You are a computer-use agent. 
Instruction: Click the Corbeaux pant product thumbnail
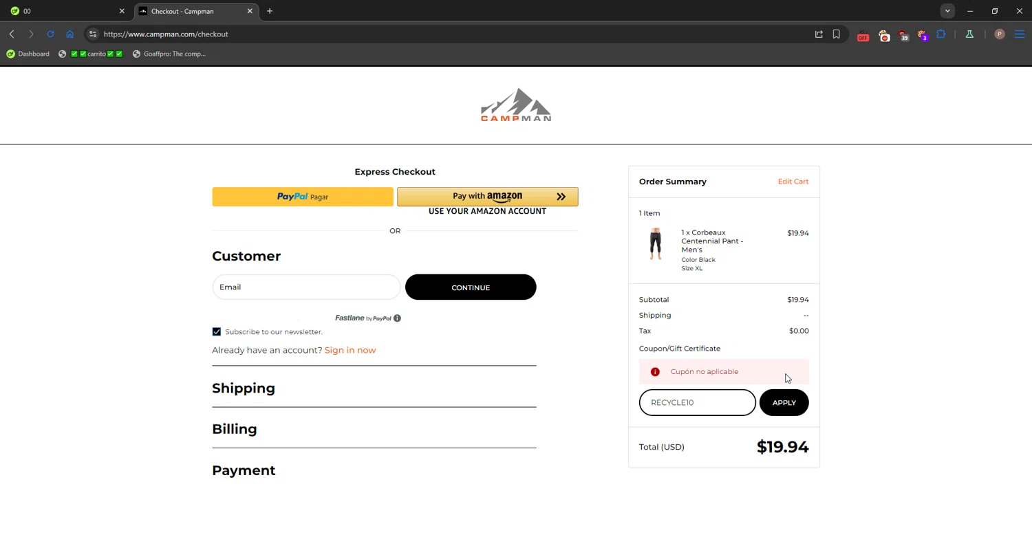(x=656, y=244)
